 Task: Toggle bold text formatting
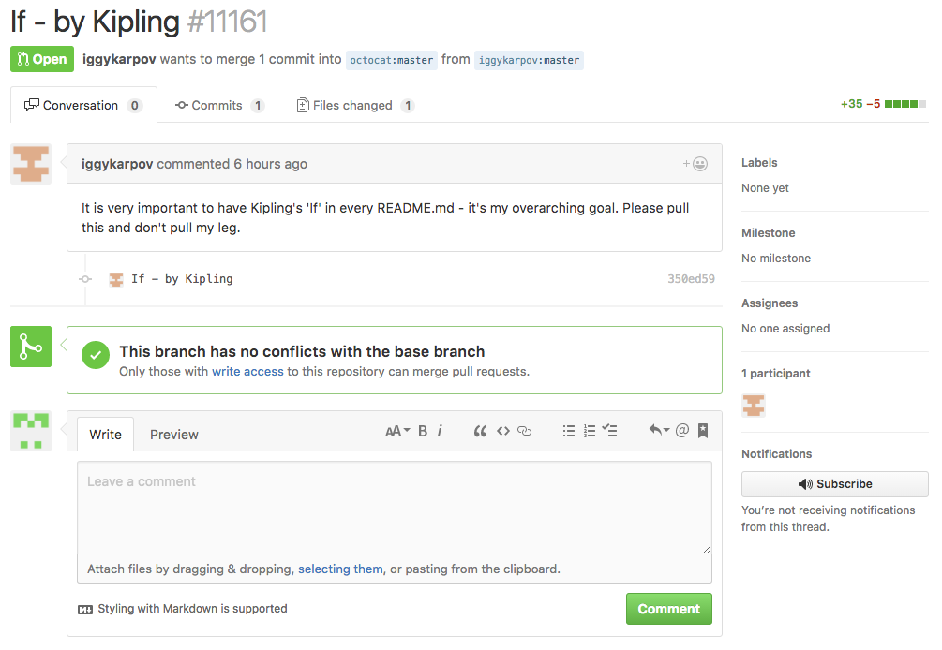(x=423, y=431)
